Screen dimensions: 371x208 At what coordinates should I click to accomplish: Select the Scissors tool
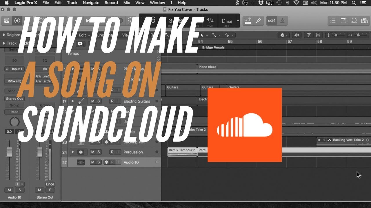coord(228,35)
